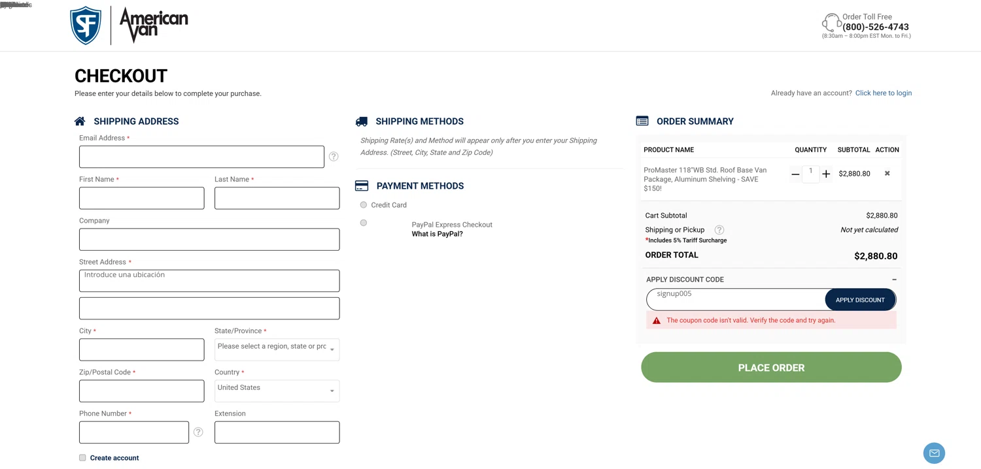Click the headset phone support icon

click(831, 23)
